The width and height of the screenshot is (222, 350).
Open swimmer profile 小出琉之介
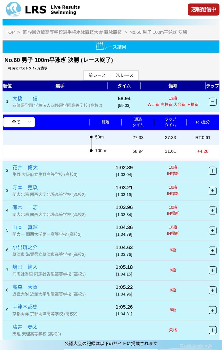tap(25, 247)
